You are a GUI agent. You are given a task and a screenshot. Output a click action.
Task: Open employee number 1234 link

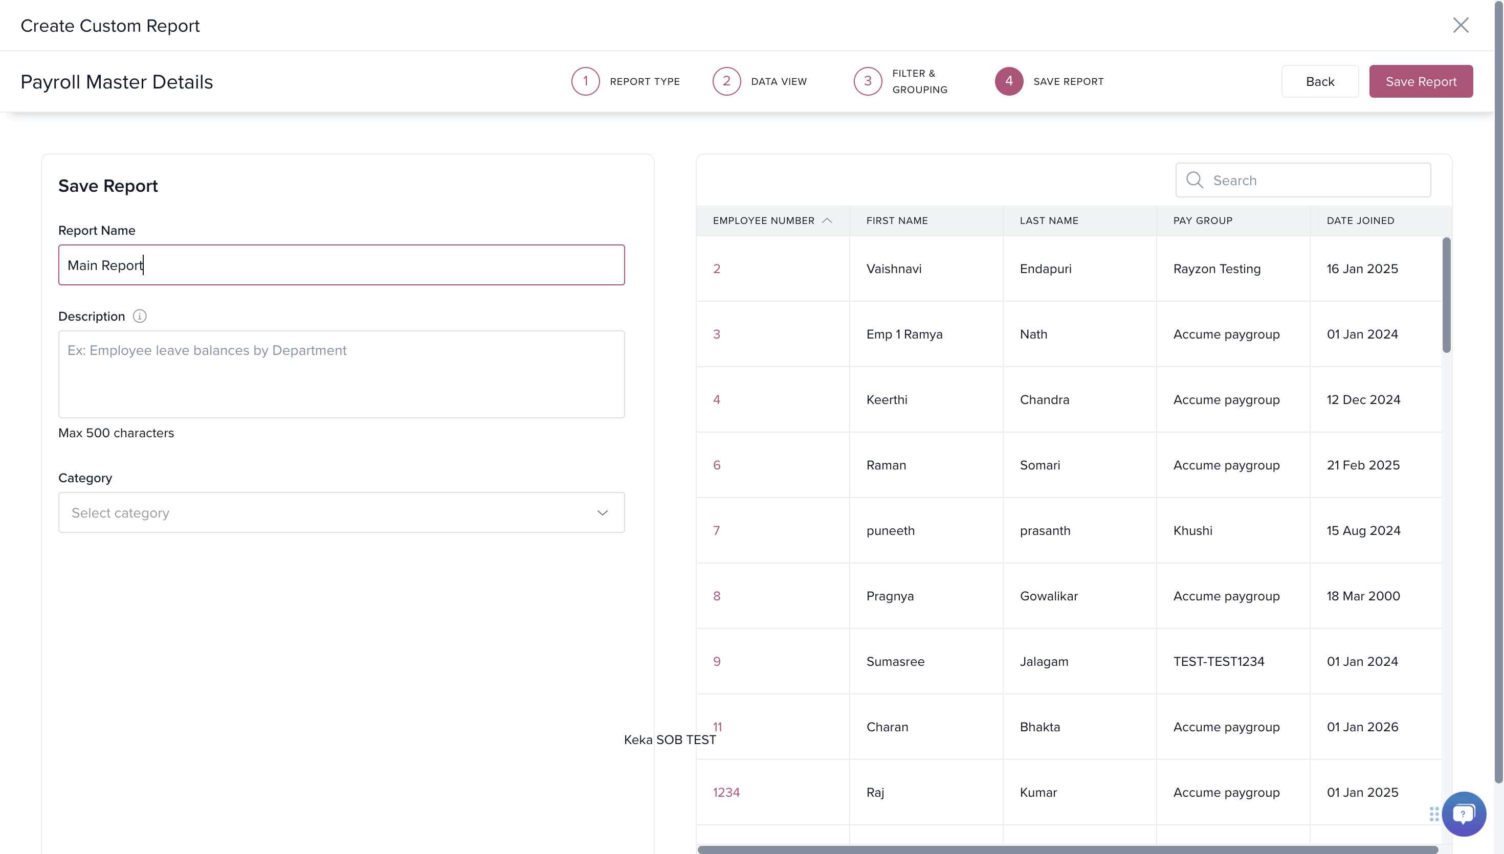coord(726,793)
